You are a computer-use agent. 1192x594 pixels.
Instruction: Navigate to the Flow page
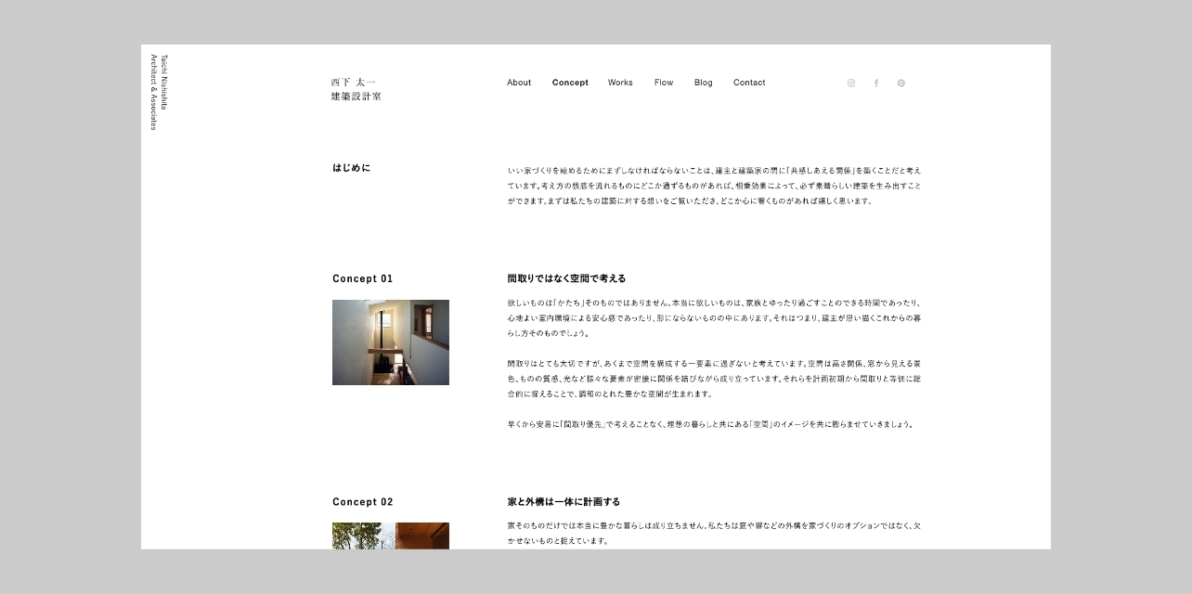pos(664,83)
